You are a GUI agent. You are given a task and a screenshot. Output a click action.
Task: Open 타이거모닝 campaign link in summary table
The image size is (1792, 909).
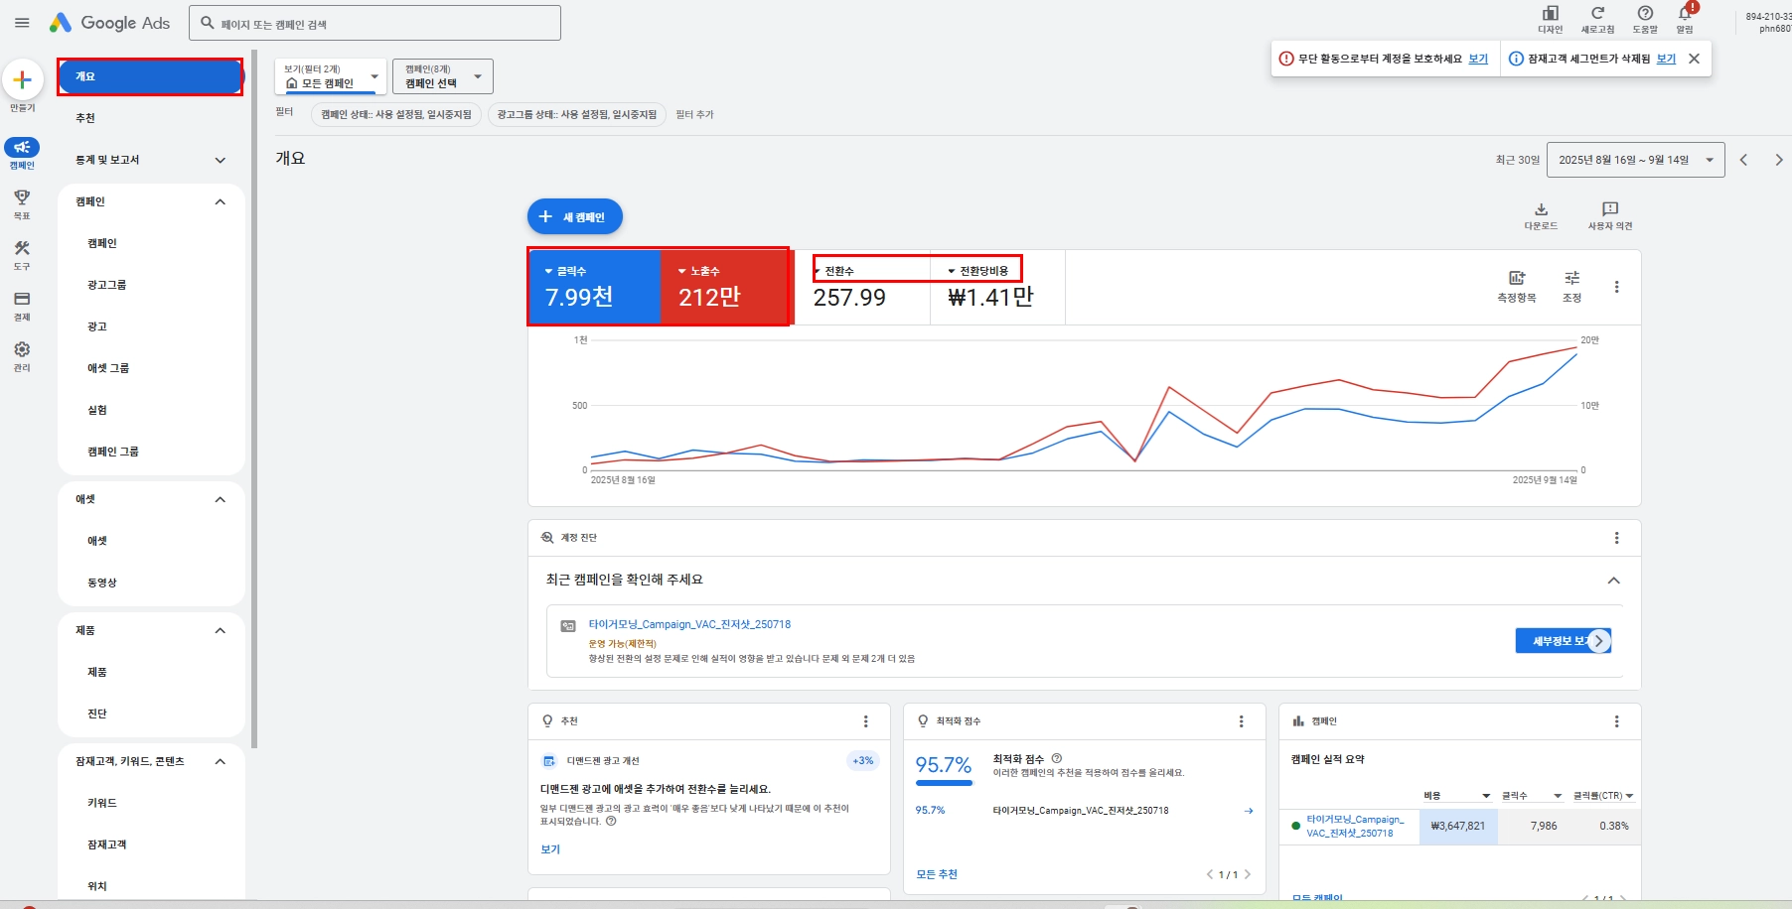click(x=1355, y=826)
